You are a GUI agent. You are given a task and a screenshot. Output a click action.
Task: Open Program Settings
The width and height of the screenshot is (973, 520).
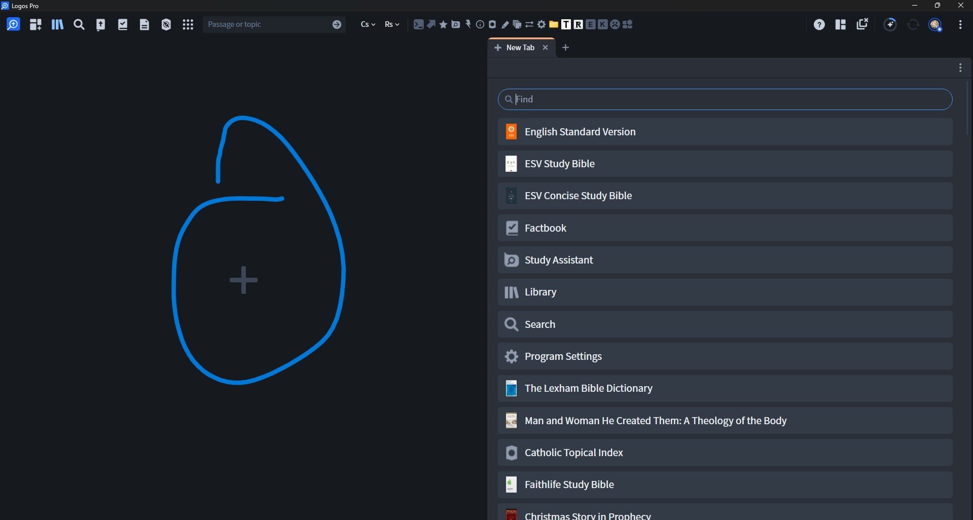coord(725,356)
